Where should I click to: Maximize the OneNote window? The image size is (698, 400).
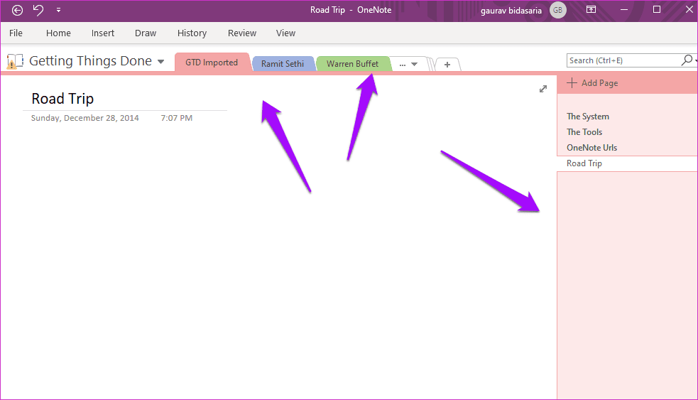tap(657, 9)
